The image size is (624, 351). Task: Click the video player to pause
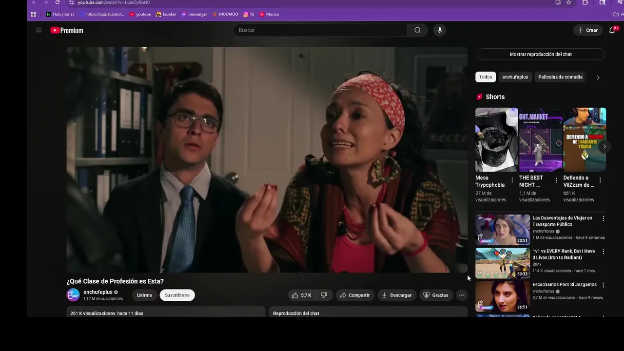(267, 160)
